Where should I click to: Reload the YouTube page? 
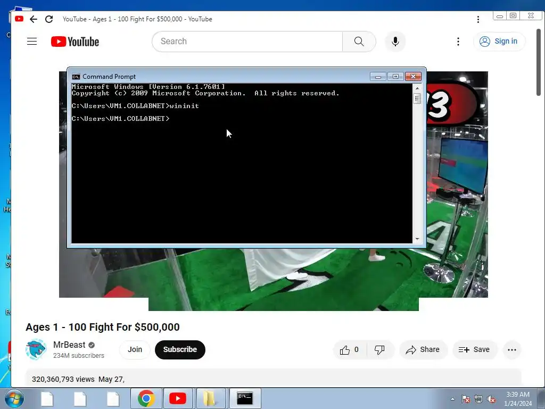pyautogui.click(x=49, y=19)
